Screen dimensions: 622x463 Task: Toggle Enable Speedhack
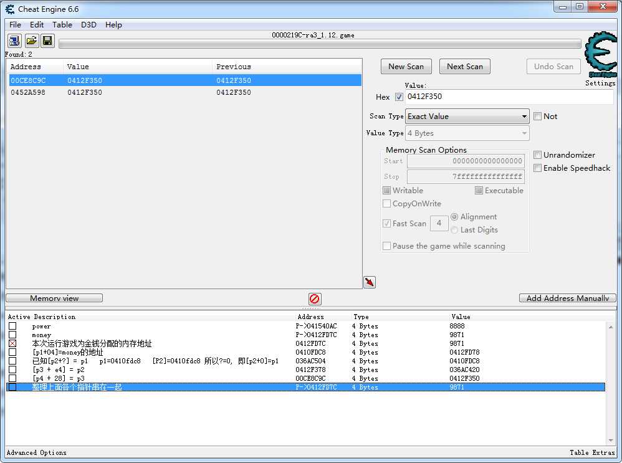537,168
